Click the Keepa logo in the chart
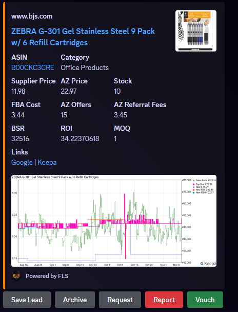The height and width of the screenshot is (312, 238). click(208, 264)
